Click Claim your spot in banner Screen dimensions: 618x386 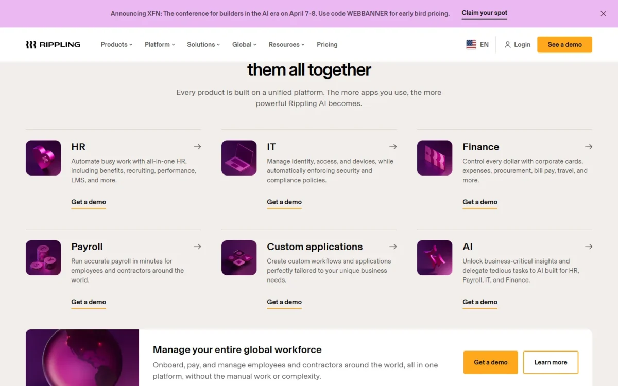(x=485, y=13)
